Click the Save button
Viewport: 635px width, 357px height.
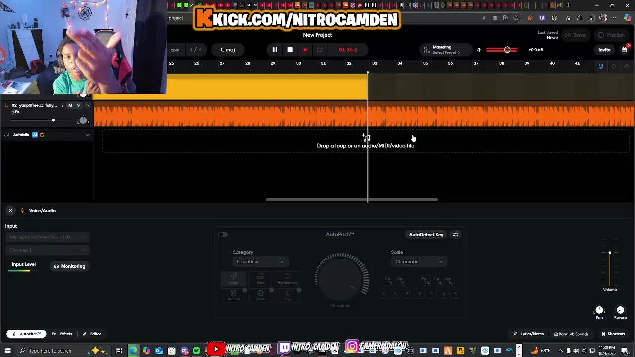[575, 35]
